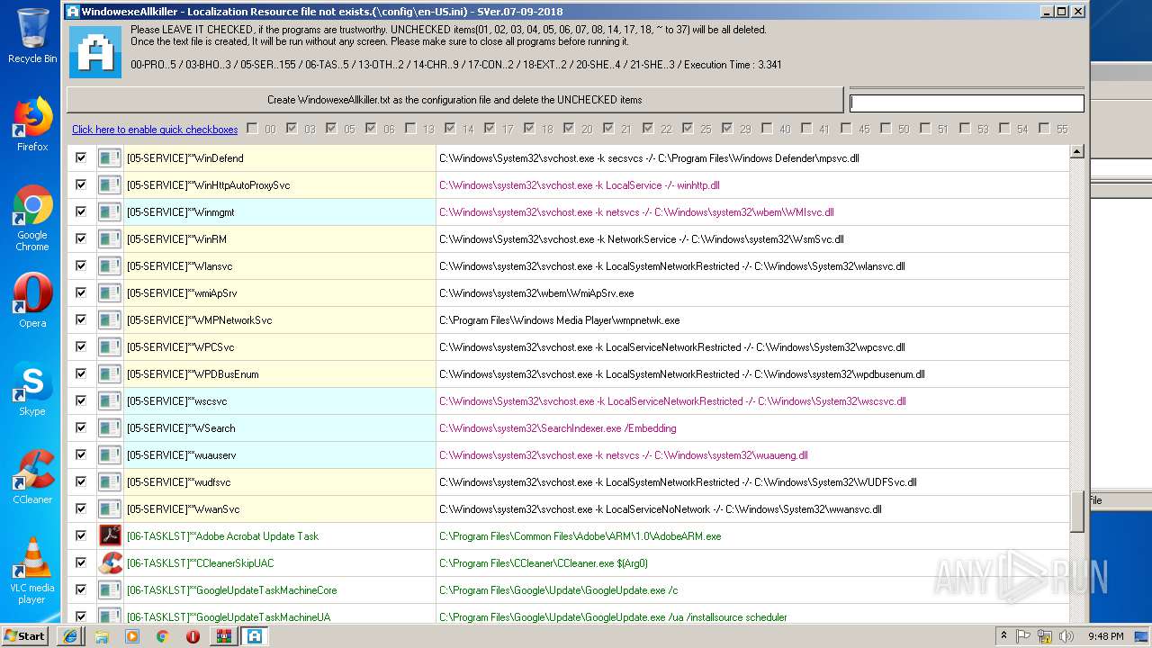Click the GoogleUpdateTaskMachineCore row icon
The height and width of the screenshot is (648, 1152).
click(x=110, y=589)
